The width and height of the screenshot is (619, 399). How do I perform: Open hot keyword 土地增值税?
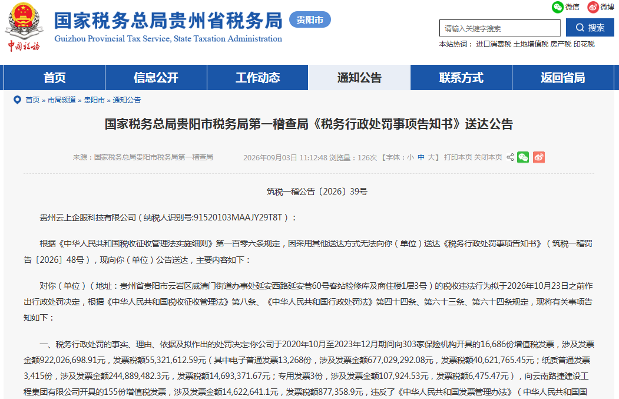click(x=531, y=44)
